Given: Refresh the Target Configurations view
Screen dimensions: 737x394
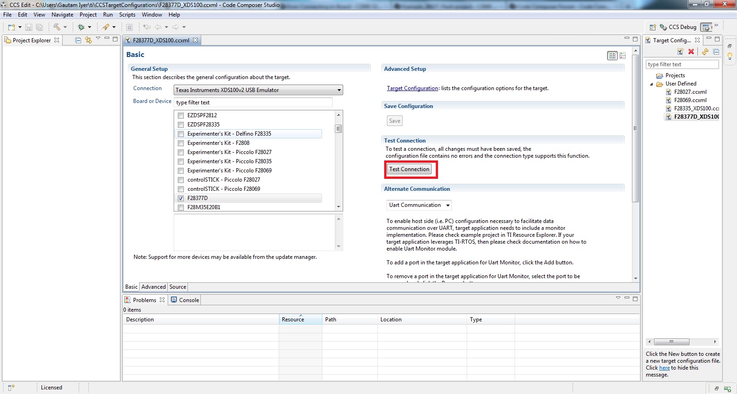Looking at the screenshot, I should point(705,51).
